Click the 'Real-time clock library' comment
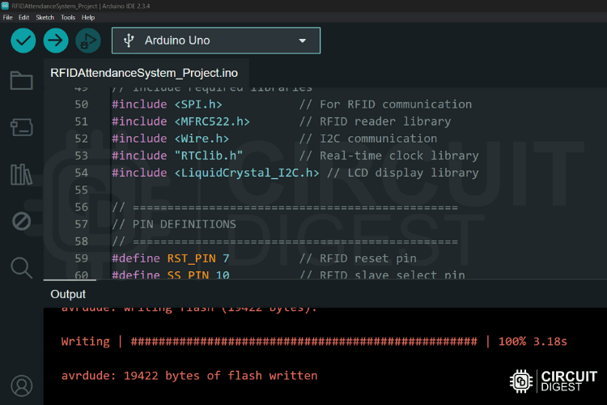Screen dimensions: 607x405 coord(389,156)
